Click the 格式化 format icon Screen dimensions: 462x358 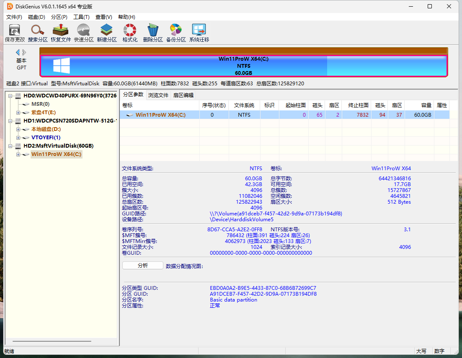[130, 33]
